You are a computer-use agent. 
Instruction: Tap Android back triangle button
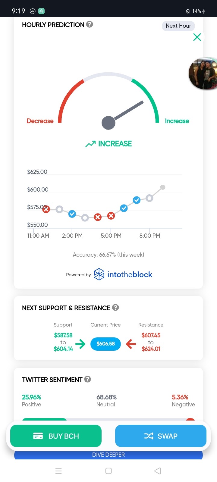coord(158,471)
